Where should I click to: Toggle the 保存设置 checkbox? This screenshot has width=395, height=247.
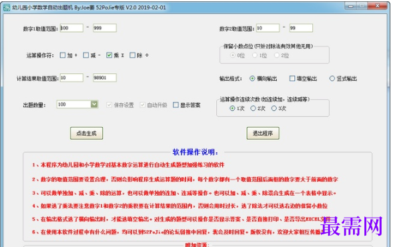pyautogui.click(x=109, y=105)
